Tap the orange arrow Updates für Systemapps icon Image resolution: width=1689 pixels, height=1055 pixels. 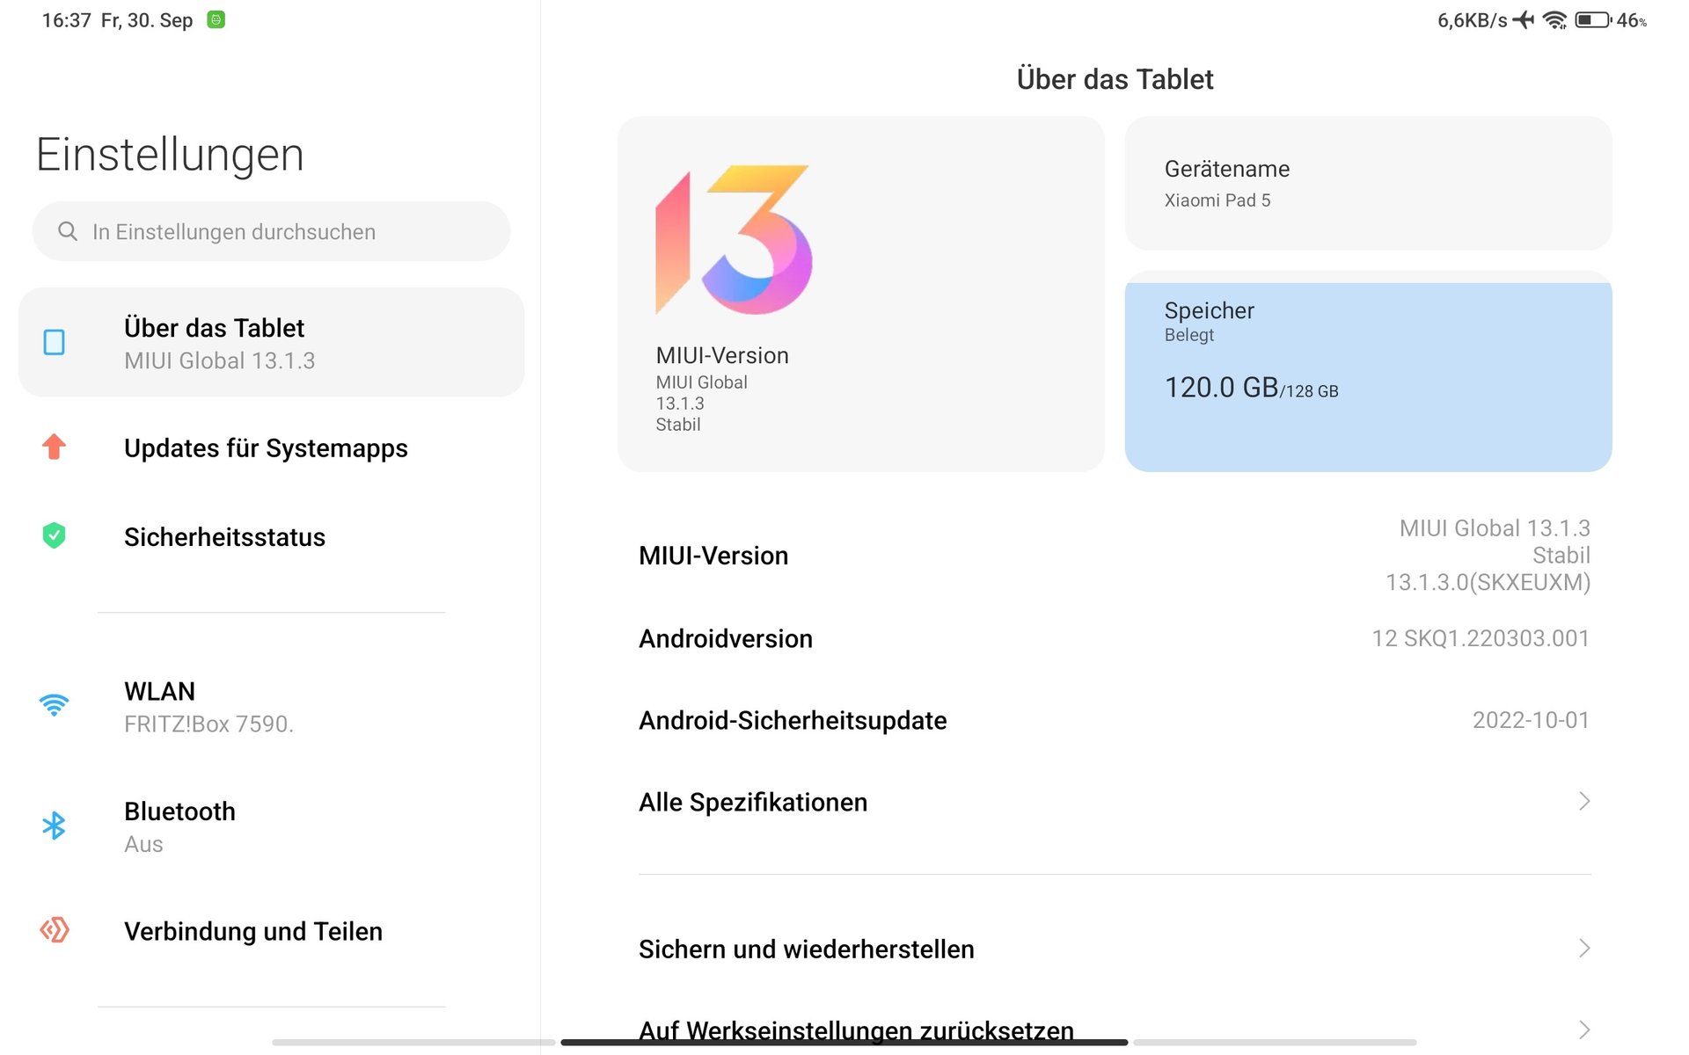click(x=55, y=447)
